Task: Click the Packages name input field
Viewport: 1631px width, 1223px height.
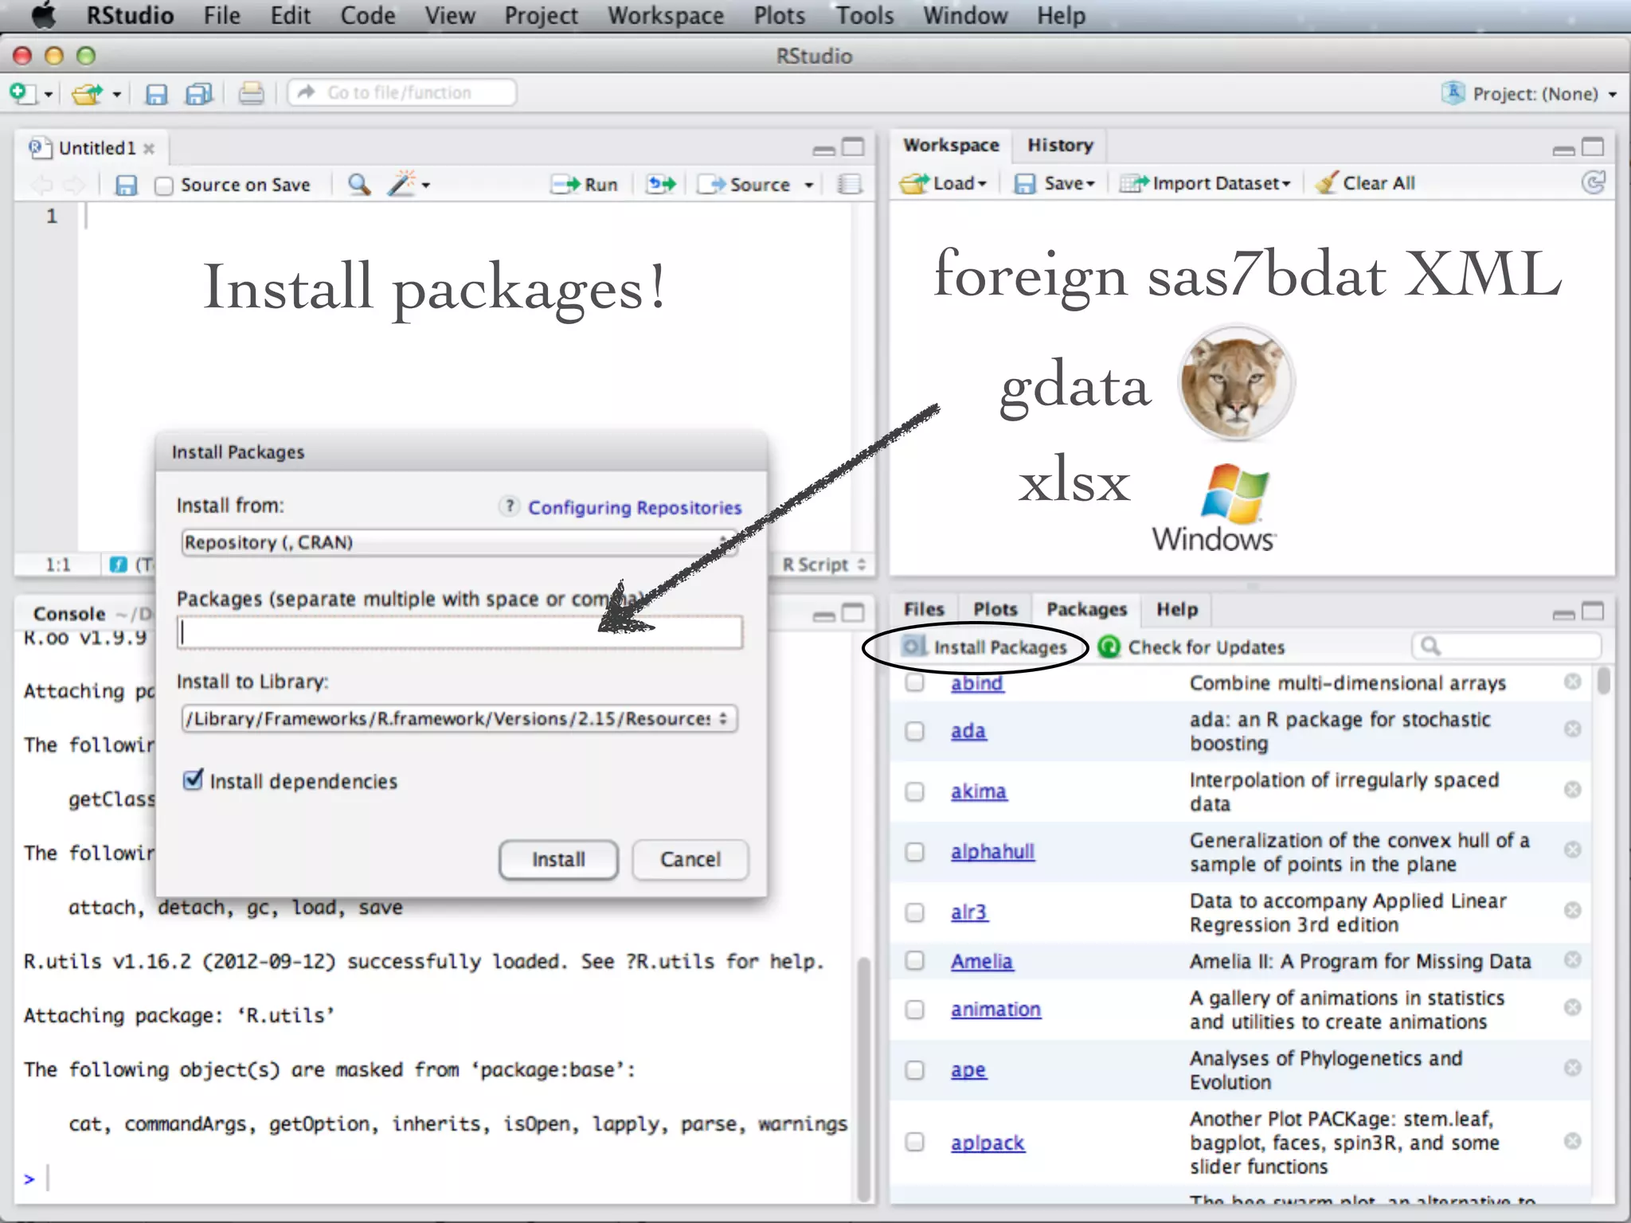Action: pyautogui.click(x=458, y=632)
